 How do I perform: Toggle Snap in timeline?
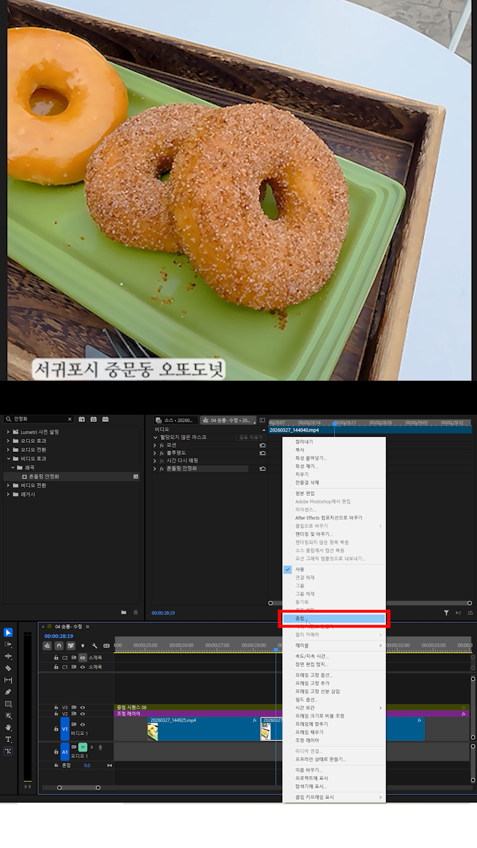coord(59,646)
